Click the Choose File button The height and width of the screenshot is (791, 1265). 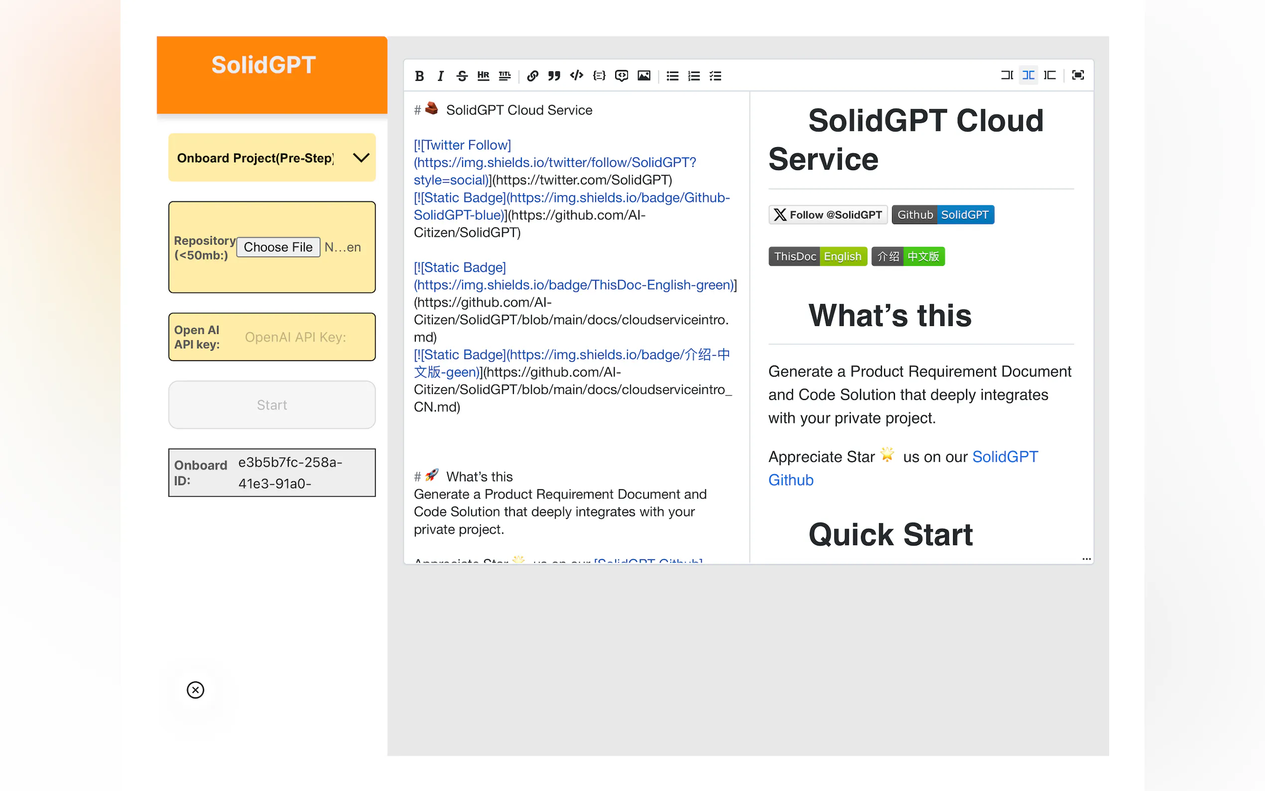coord(278,247)
